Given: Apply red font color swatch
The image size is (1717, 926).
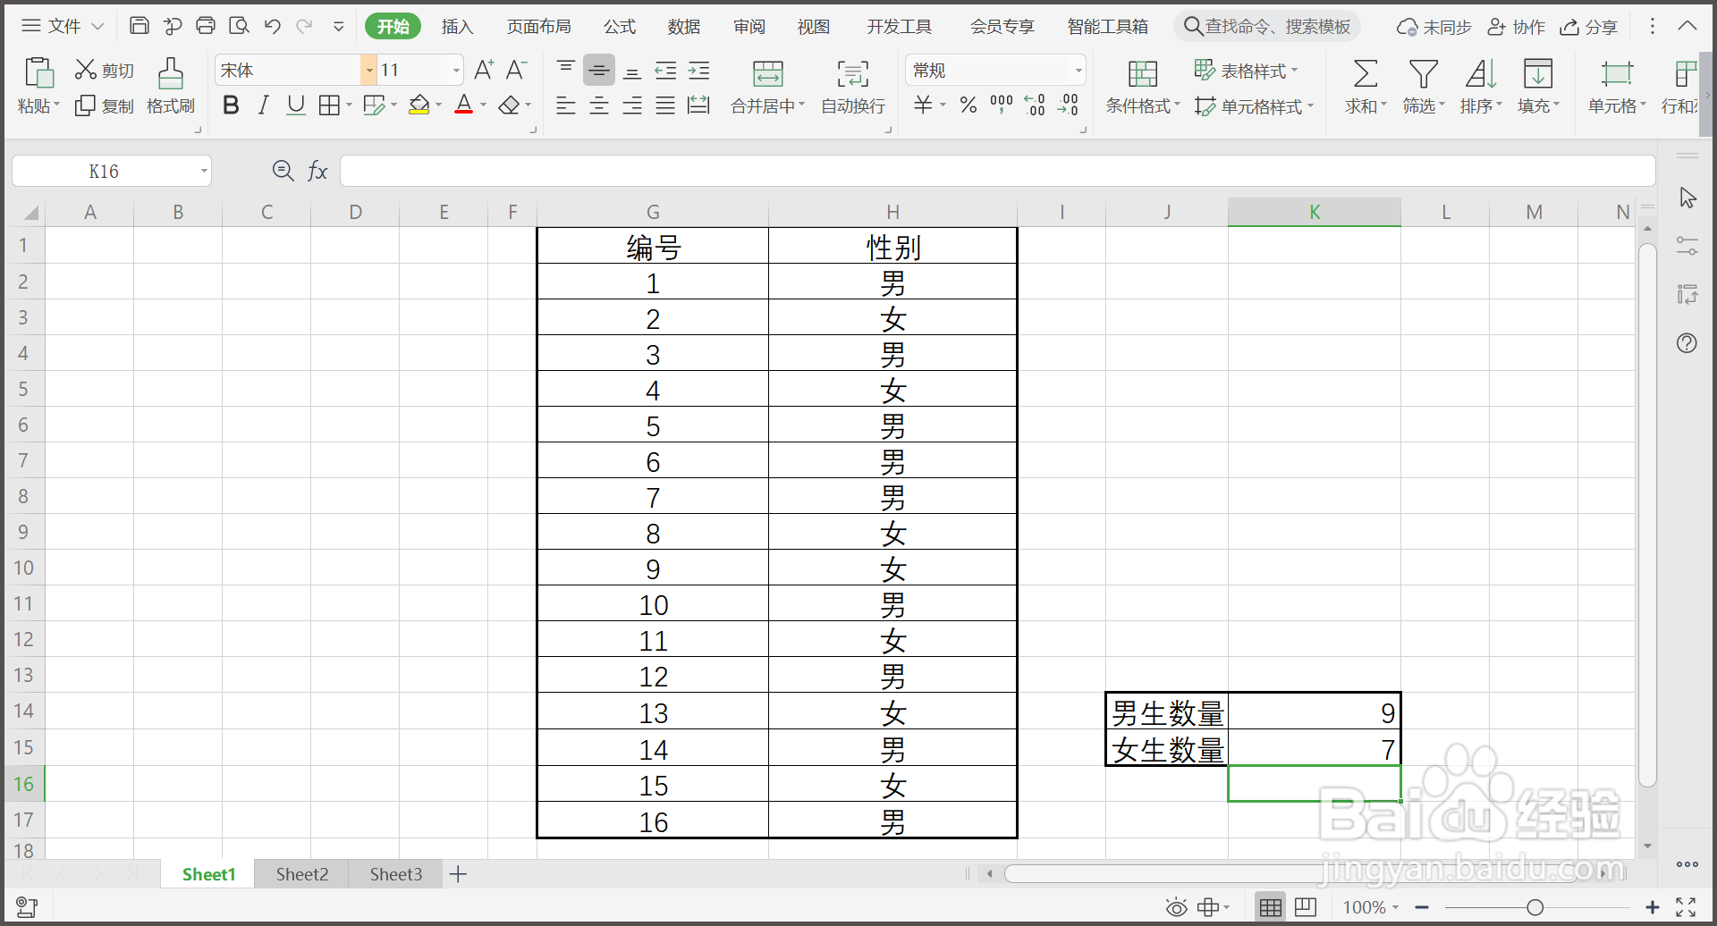Looking at the screenshot, I should pos(463,105).
